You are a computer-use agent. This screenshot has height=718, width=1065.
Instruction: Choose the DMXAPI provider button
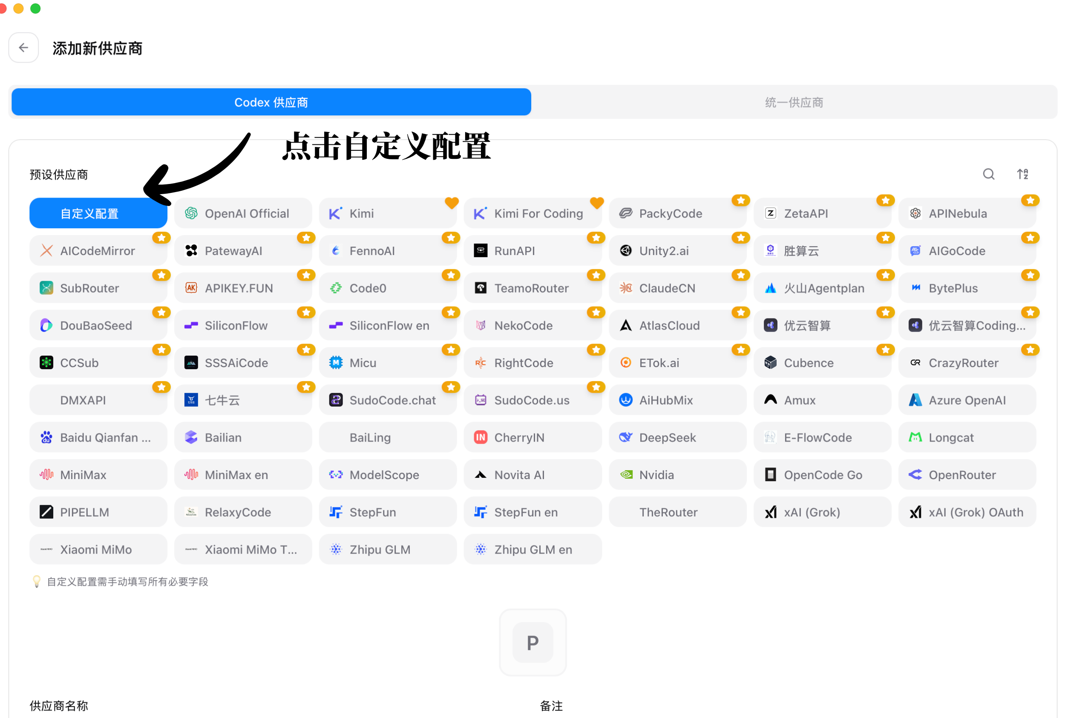pos(98,400)
